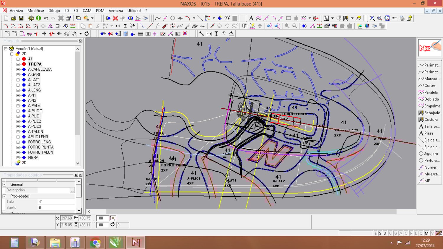Click the horizontal scrollbar below the canvas
This screenshot has height=249, width=443.
251,211
